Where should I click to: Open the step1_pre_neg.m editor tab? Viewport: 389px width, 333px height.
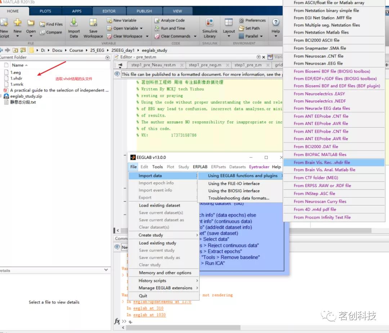pos(205,65)
